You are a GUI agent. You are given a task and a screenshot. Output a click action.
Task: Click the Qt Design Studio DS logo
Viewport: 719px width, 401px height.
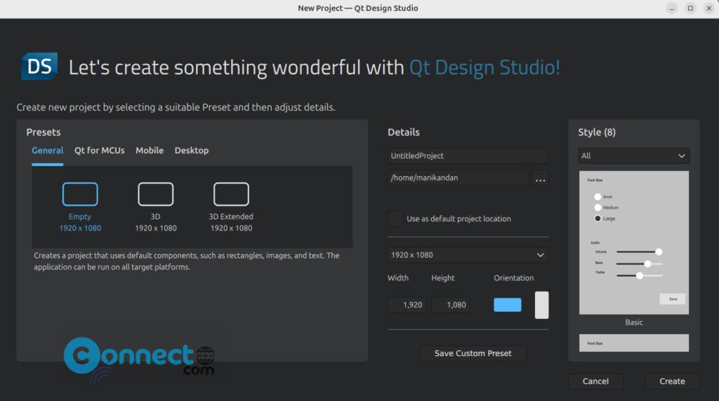(39, 67)
